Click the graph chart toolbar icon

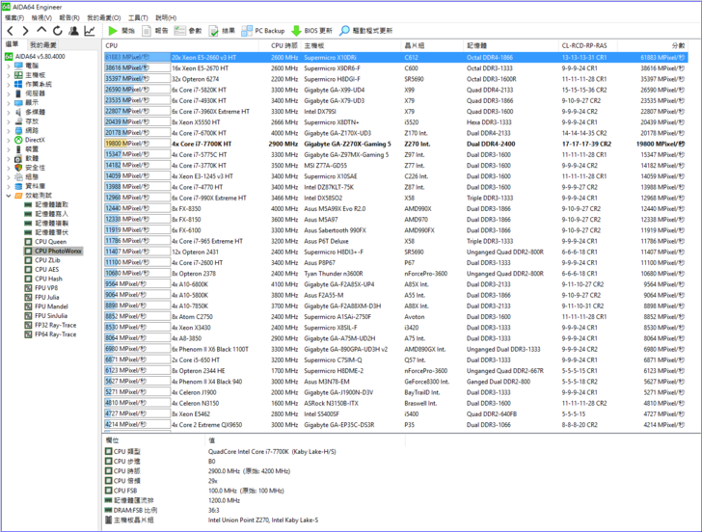pos(91,31)
